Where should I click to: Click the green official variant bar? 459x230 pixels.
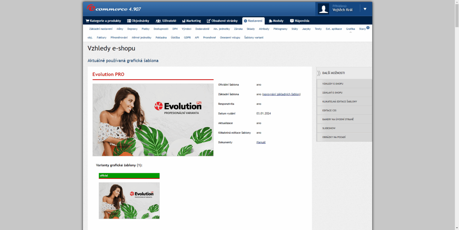tap(129, 175)
